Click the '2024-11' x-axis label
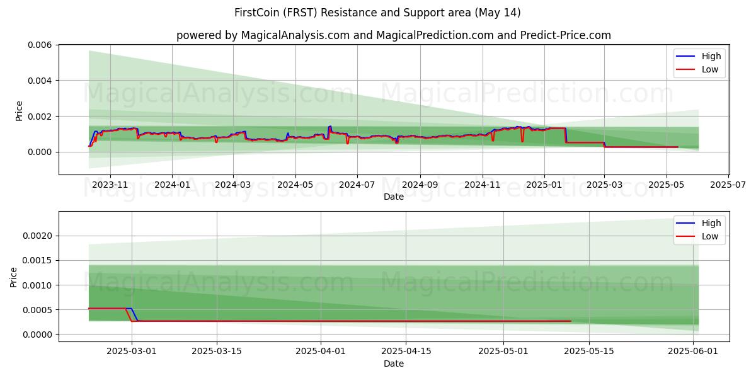The image size is (756, 378). coord(483,185)
